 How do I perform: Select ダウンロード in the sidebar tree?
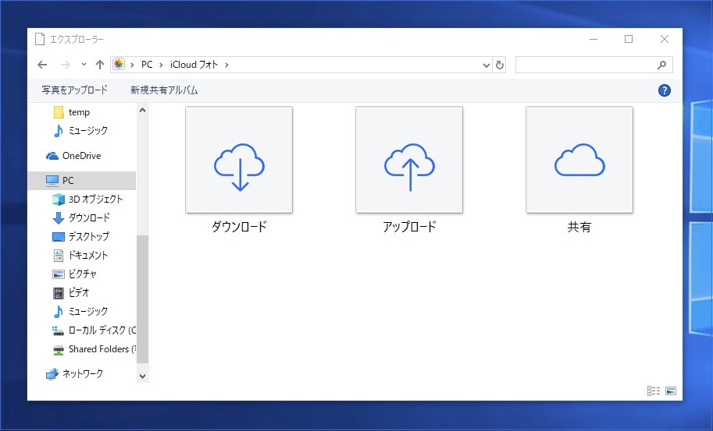(x=89, y=218)
